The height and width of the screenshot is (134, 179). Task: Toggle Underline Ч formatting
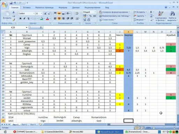click(28, 18)
